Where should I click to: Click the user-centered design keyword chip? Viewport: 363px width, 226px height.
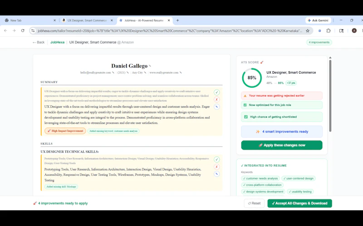click(299, 178)
